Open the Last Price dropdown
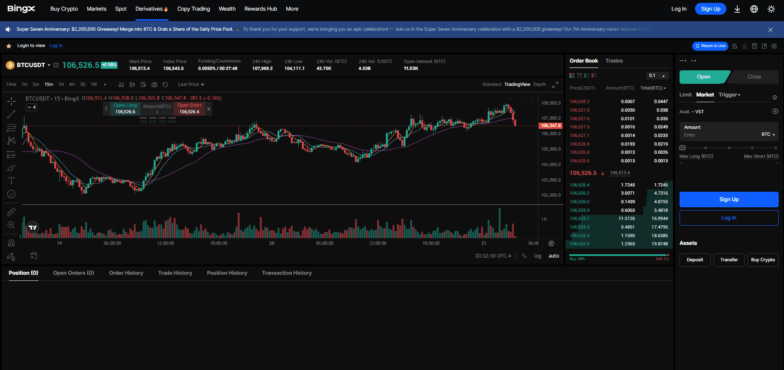Screen dimensions: 784x370 [190, 84]
